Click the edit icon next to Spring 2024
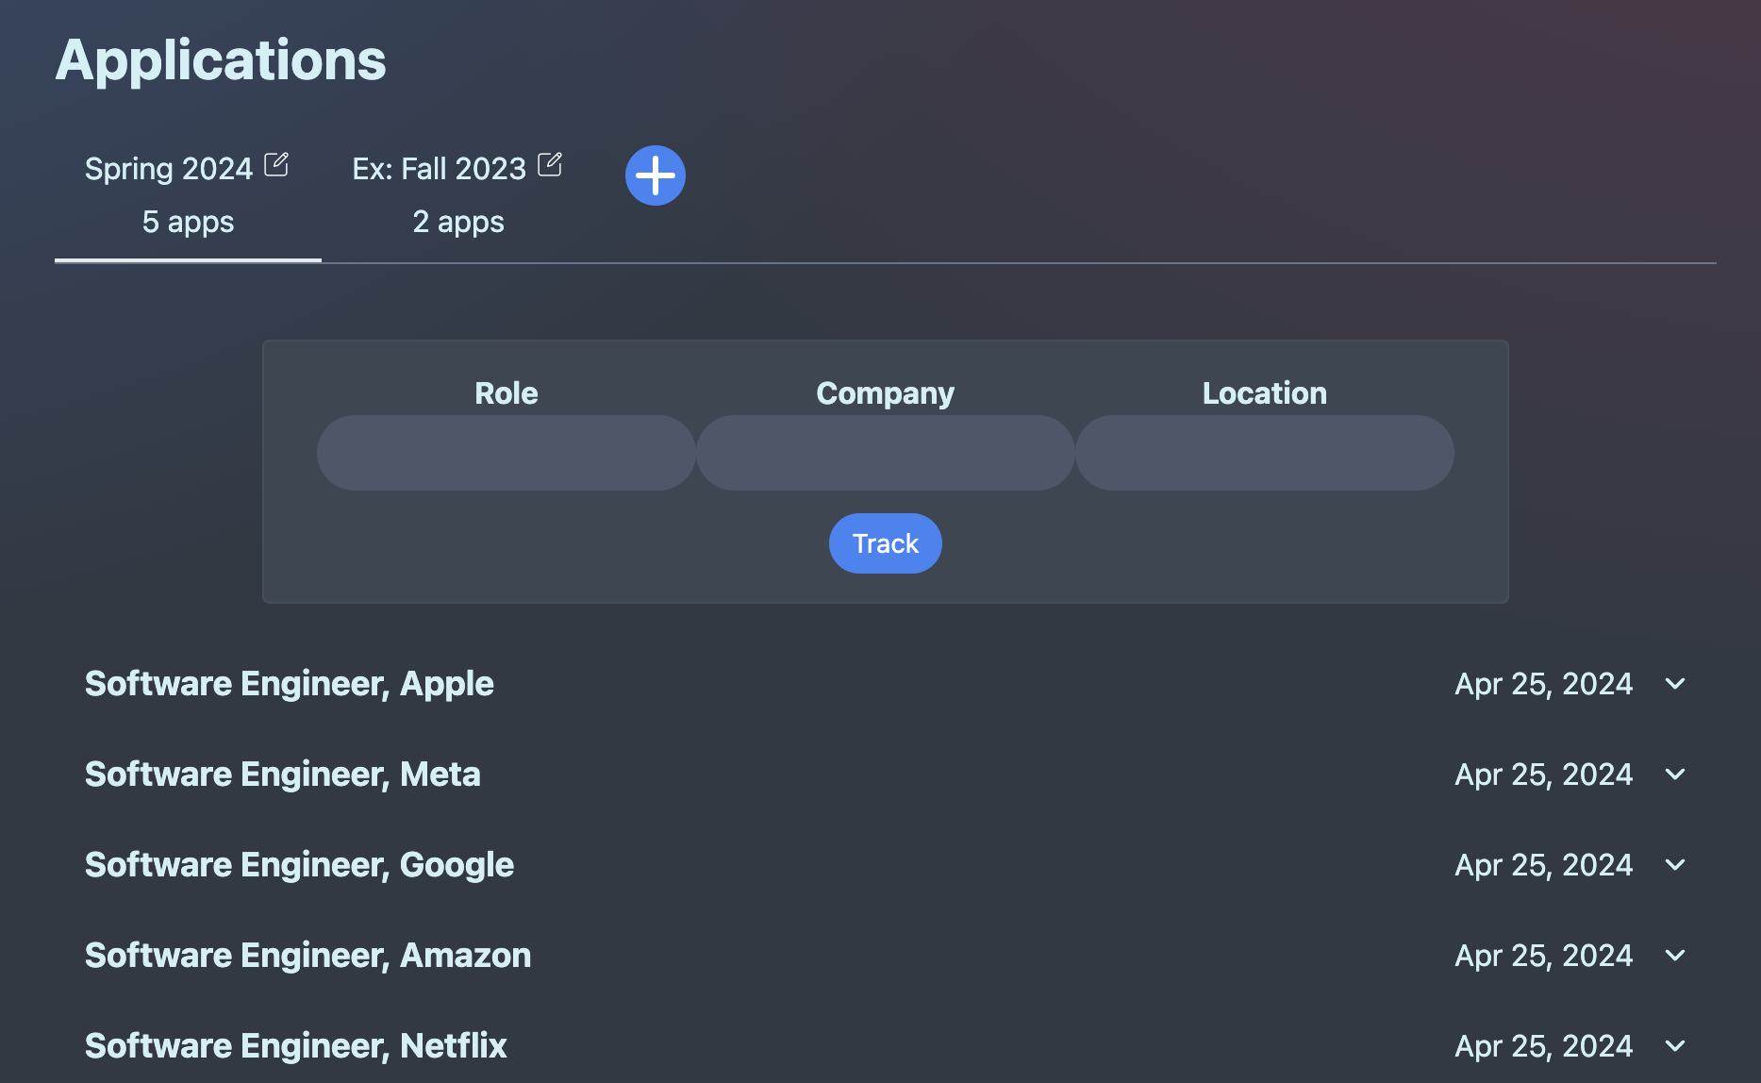Viewport: 1761px width, 1083px height. click(x=276, y=165)
